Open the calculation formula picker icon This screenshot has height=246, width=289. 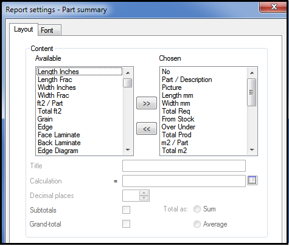tap(252, 180)
